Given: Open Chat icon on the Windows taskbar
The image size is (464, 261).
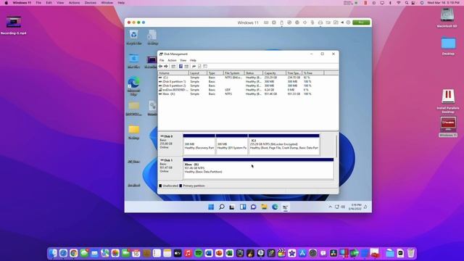Looking at the screenshot, I should (253, 207).
